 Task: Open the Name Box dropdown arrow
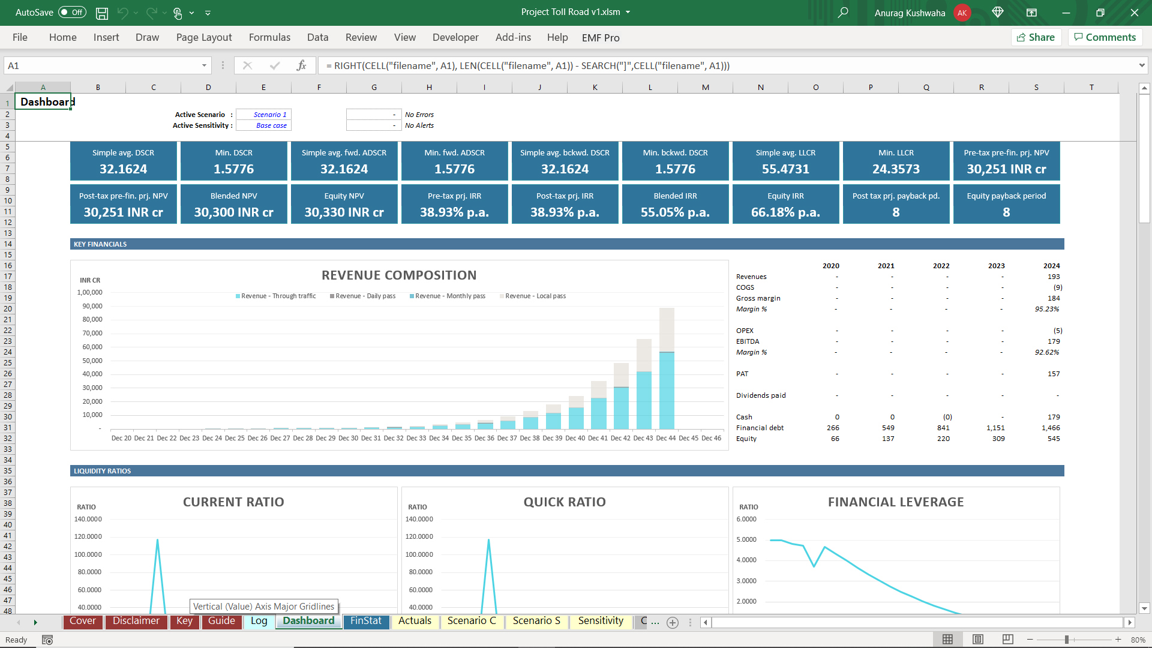coord(204,65)
